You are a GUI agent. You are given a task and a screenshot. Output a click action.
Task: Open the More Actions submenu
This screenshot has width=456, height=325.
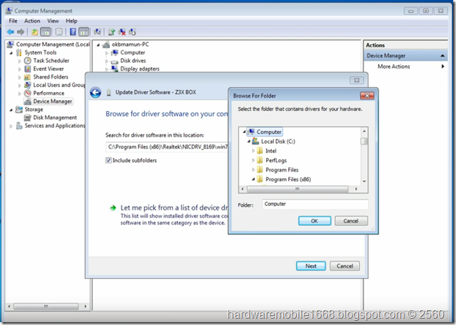pyautogui.click(x=406, y=67)
